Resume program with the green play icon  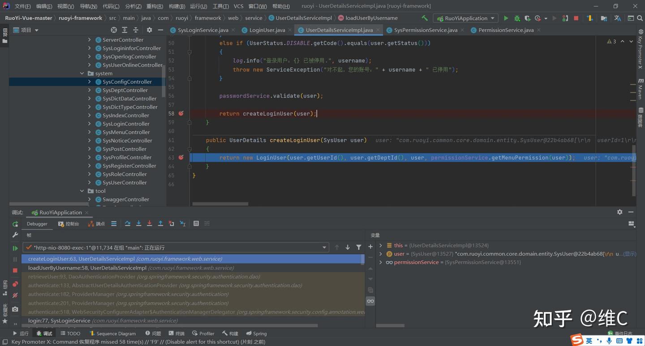tap(15, 248)
